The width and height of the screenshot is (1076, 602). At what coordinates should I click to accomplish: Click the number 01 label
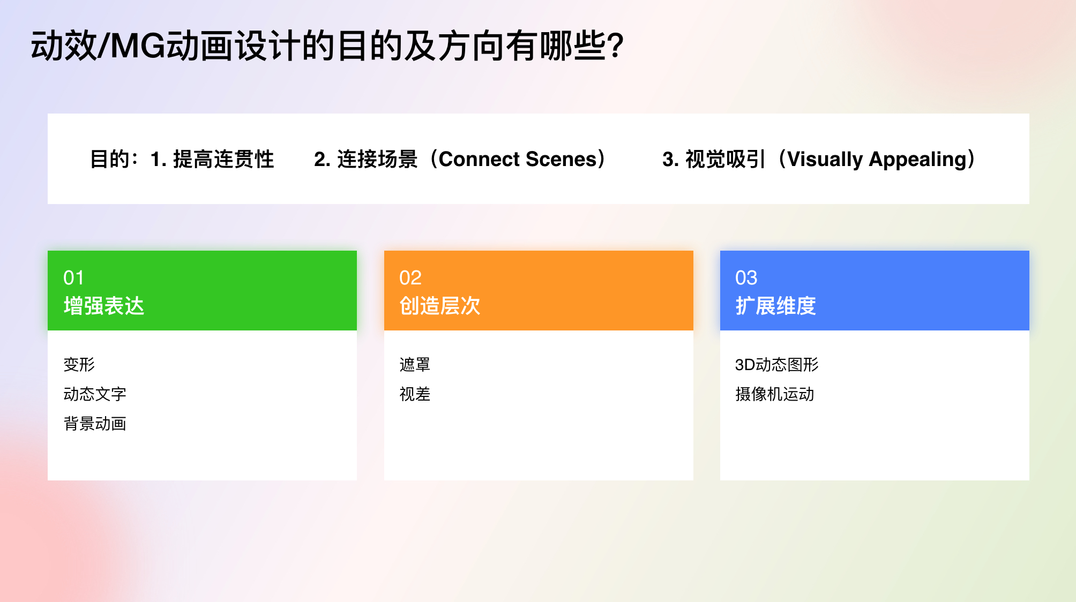coord(73,277)
